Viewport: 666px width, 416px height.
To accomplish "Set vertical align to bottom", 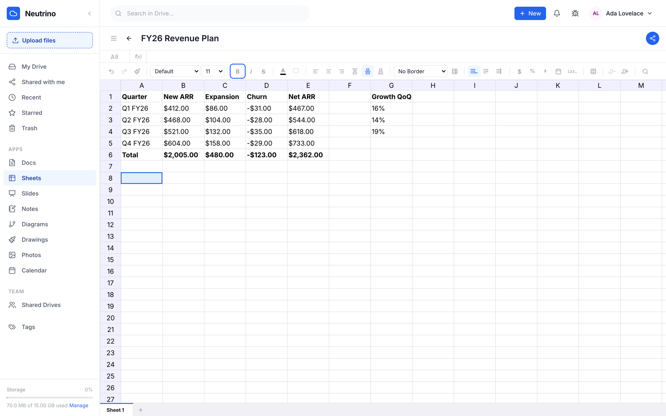I will tap(380, 71).
